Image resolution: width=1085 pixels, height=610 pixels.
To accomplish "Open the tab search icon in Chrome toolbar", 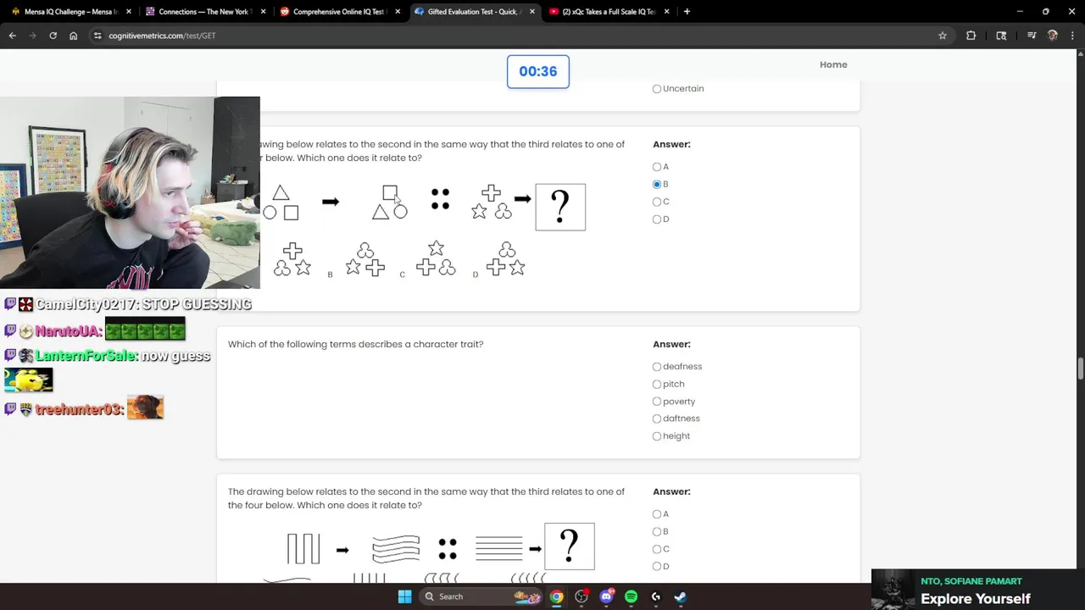I will (1001, 36).
